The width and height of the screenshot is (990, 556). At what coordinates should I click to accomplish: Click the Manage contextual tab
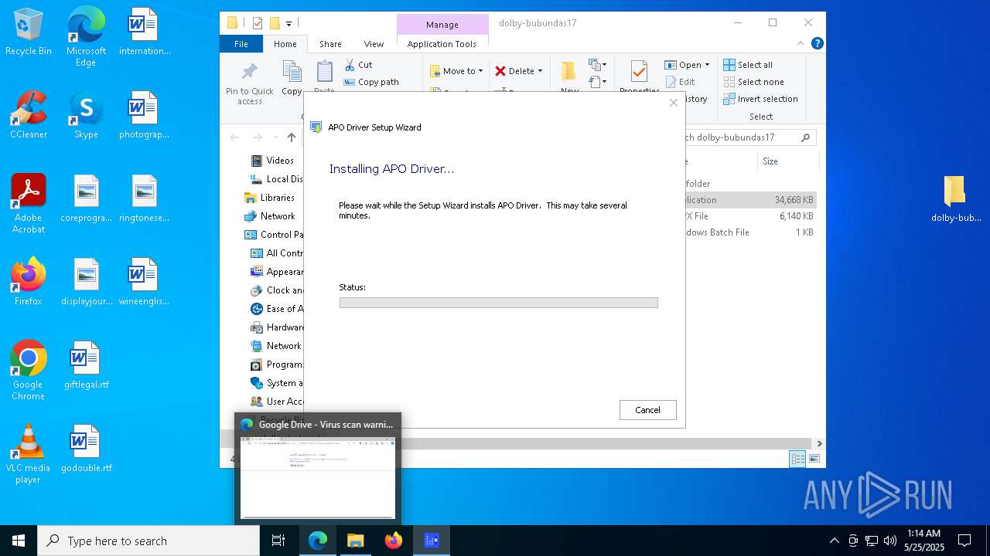[x=442, y=25]
